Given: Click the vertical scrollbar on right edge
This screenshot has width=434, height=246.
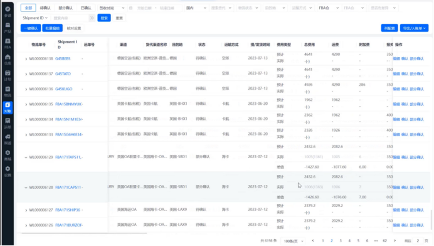Looking at the screenshot, I should [x=431, y=220].
